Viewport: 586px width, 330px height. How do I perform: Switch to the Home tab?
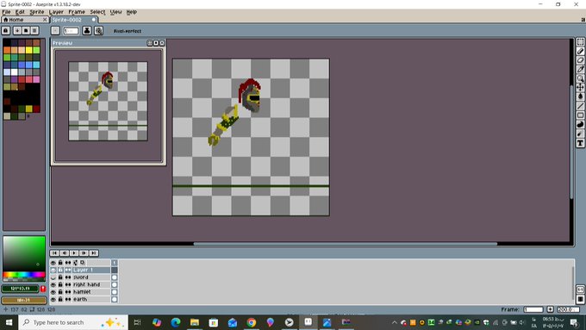25,20
